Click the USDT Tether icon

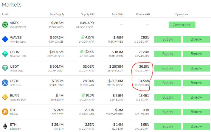point(5,68)
